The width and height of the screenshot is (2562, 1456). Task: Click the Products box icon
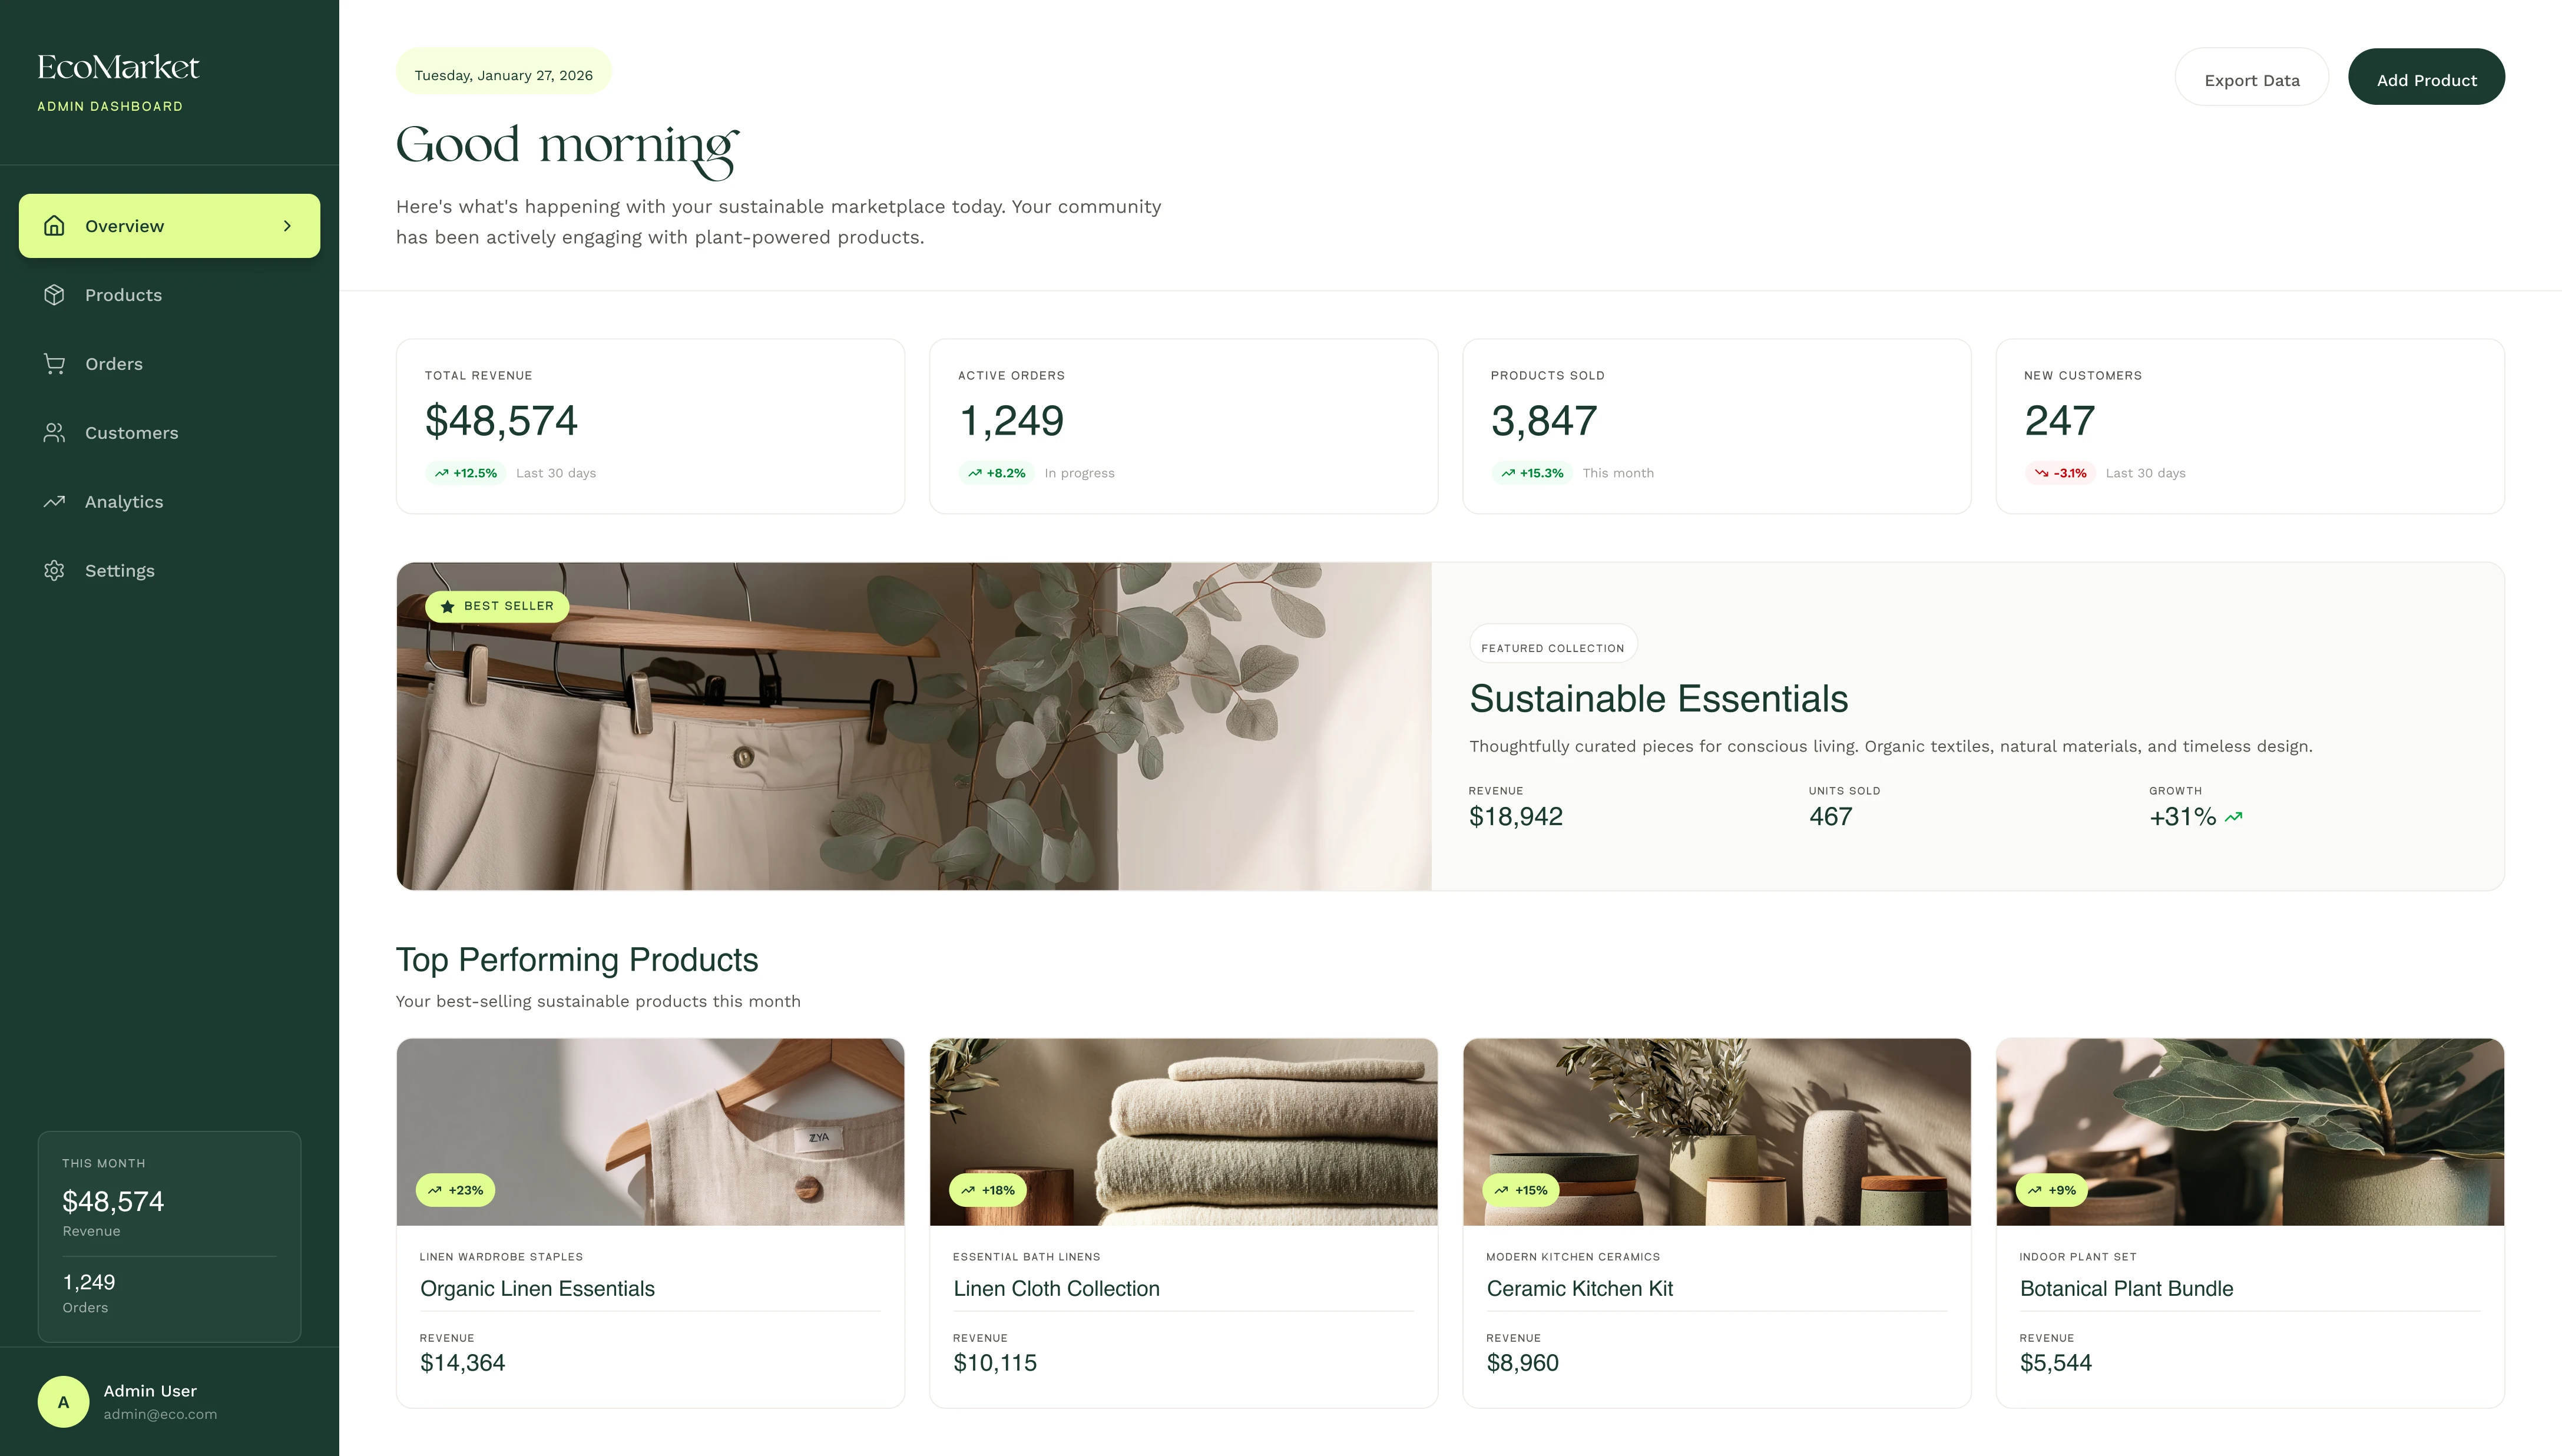(54, 295)
